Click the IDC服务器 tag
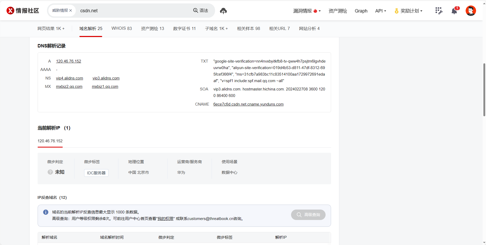The image size is (486, 245). 96,173
